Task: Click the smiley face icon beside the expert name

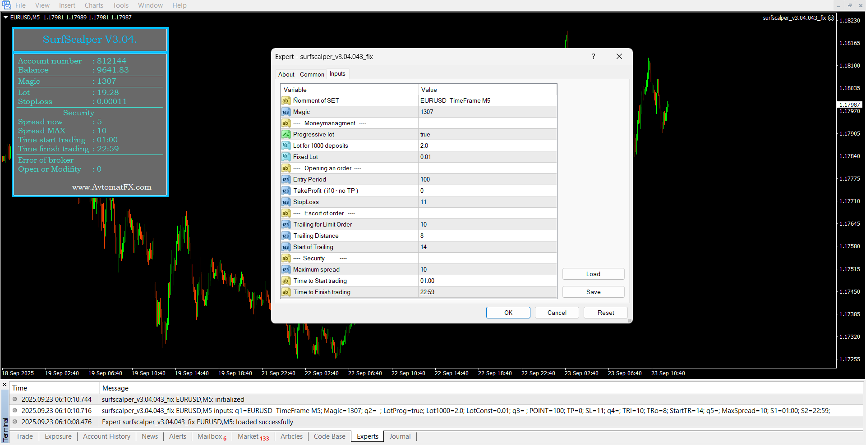Action: click(x=831, y=18)
